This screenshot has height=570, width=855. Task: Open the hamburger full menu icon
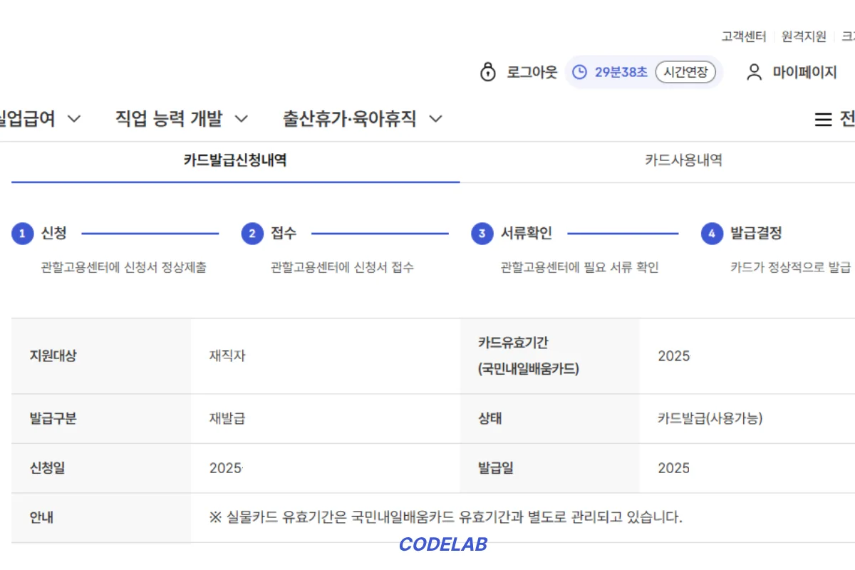click(x=823, y=120)
